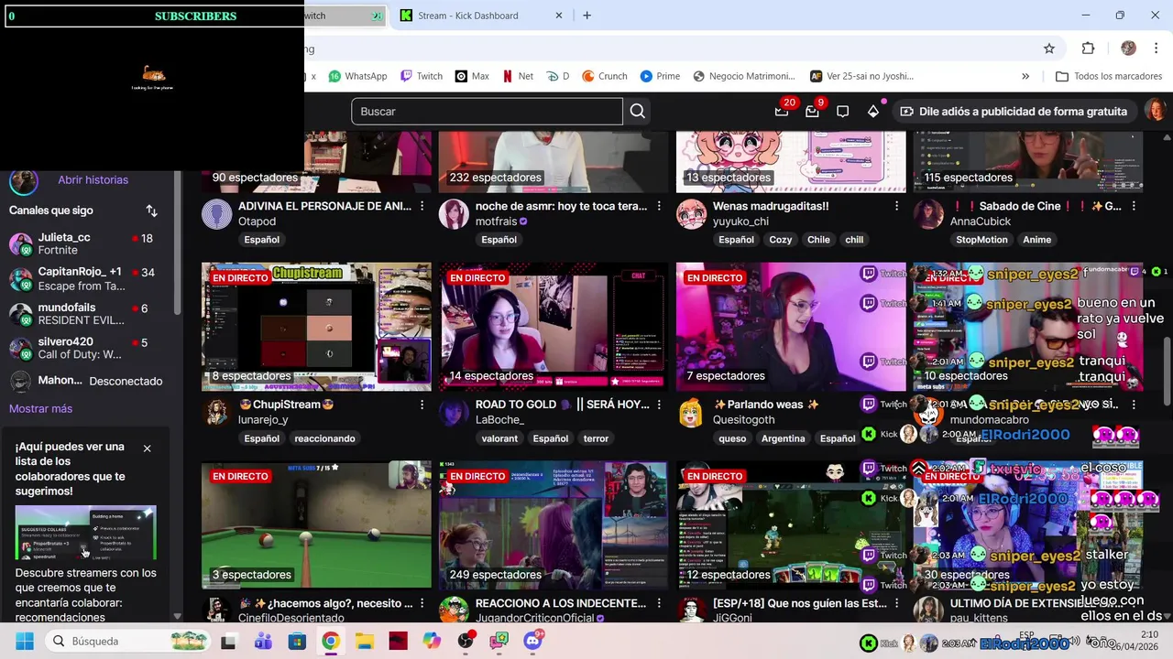Screen dimensions: 1173x659
Task: Open lunarejo_y channel avatar
Action: tap(217, 413)
